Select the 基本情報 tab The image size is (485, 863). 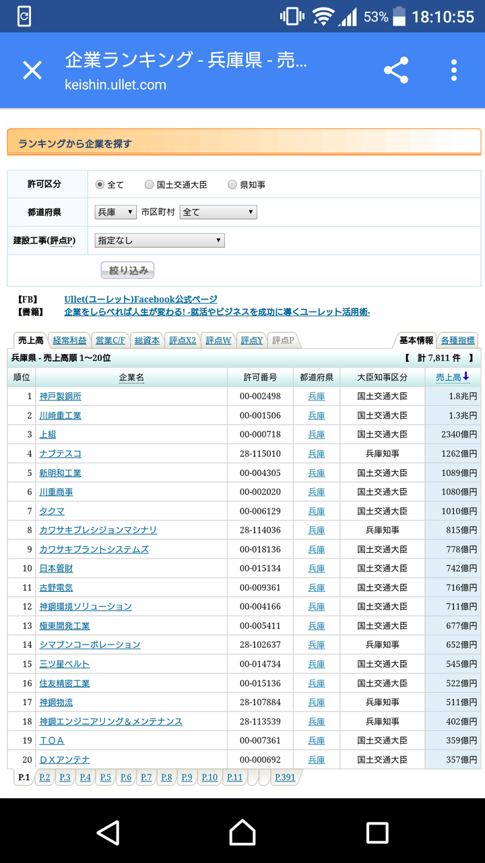click(x=416, y=340)
